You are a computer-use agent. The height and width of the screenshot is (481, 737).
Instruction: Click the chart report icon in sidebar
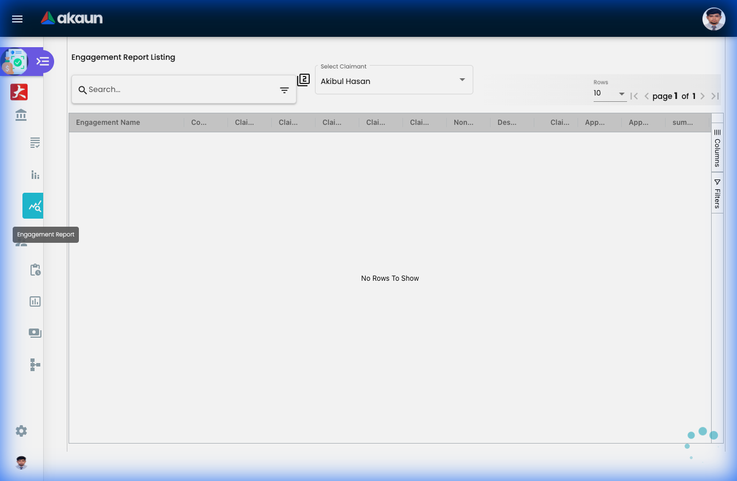(35, 301)
